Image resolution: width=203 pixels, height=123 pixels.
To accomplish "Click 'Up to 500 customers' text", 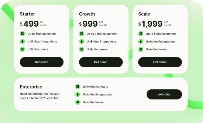I will (41, 34).
